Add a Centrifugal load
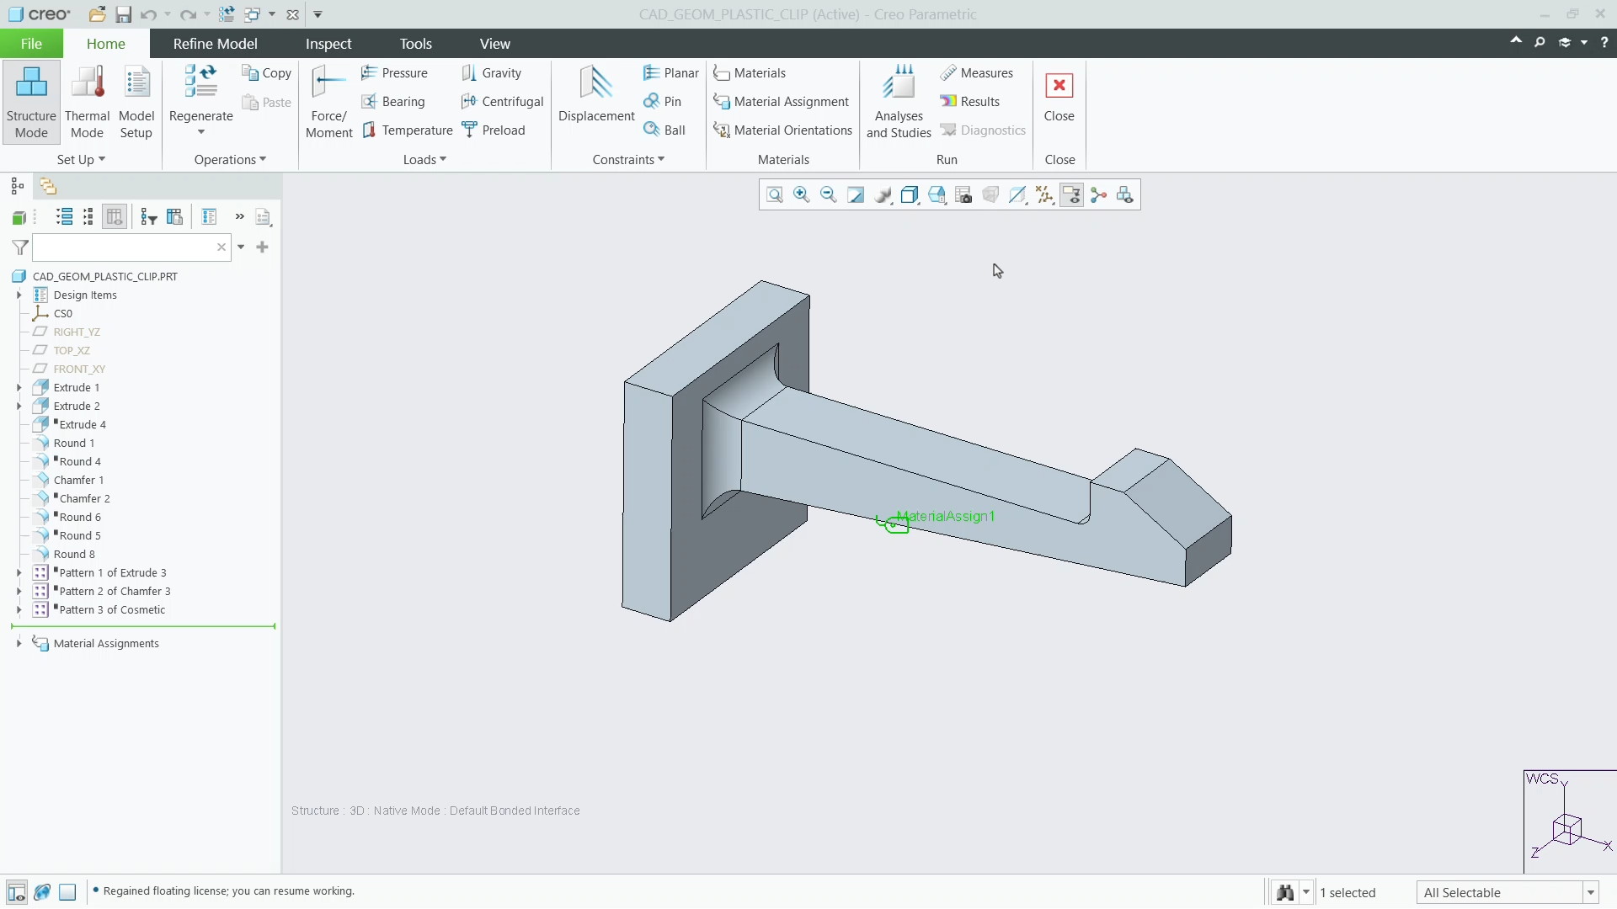 (503, 102)
